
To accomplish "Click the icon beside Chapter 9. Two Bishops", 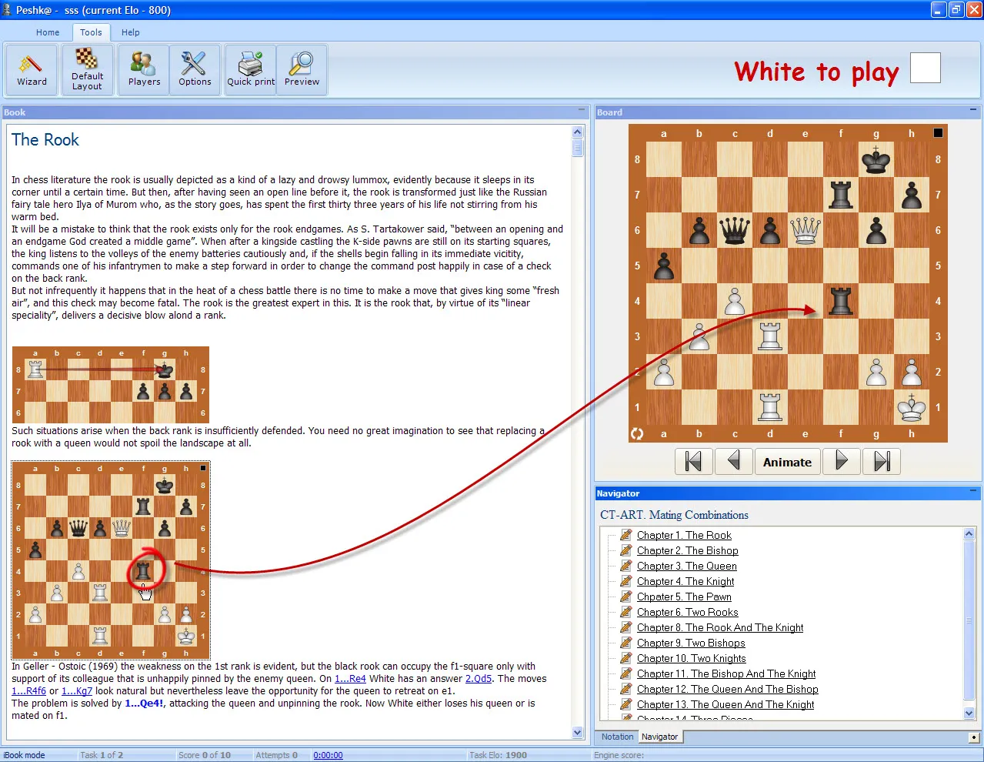I will (626, 643).
